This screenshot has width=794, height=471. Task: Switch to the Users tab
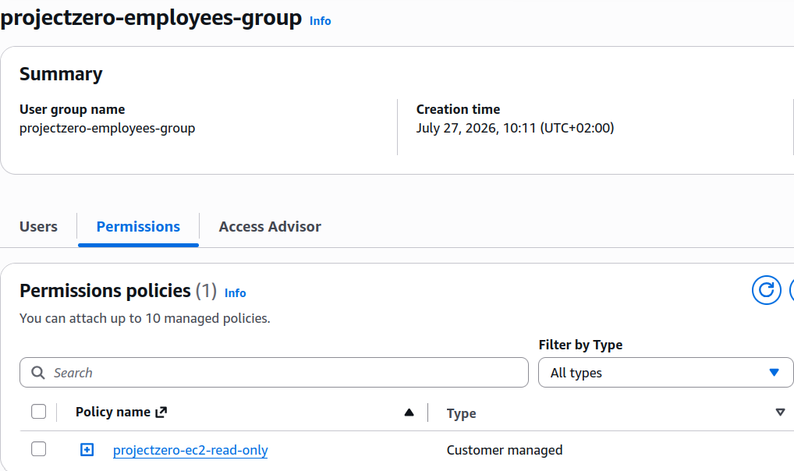click(x=38, y=226)
